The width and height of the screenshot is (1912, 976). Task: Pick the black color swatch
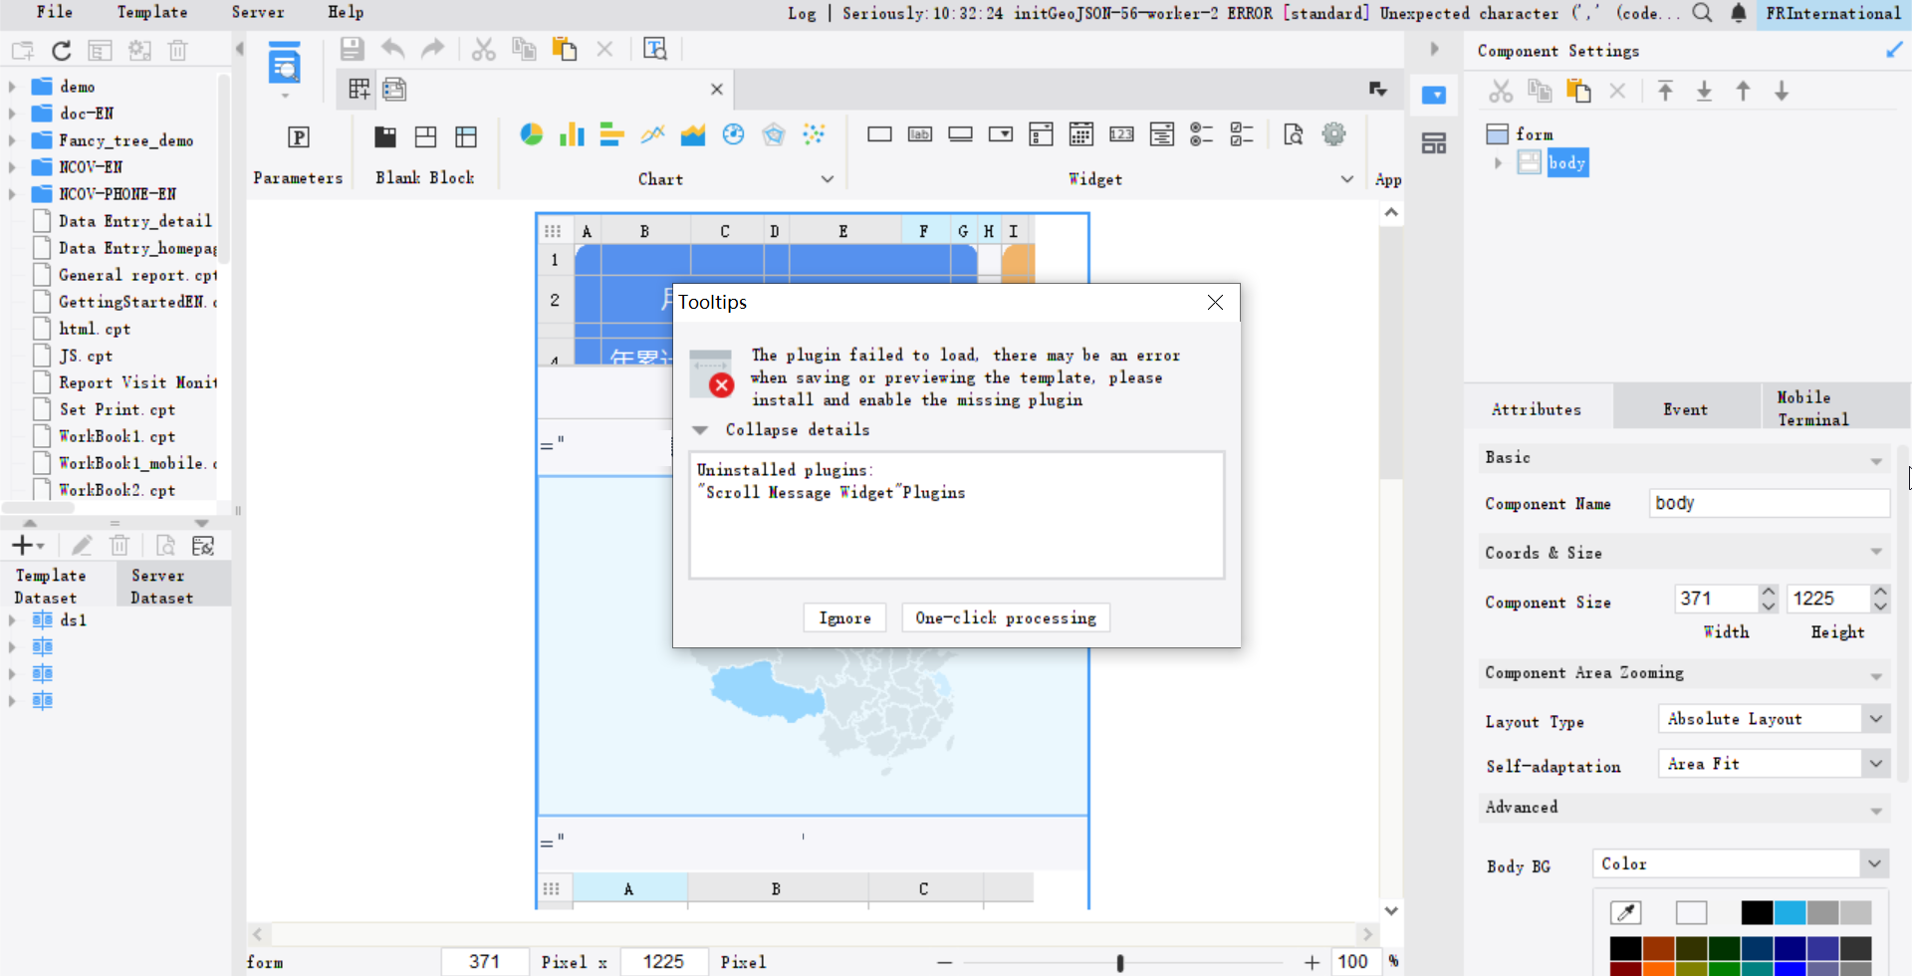(1757, 912)
